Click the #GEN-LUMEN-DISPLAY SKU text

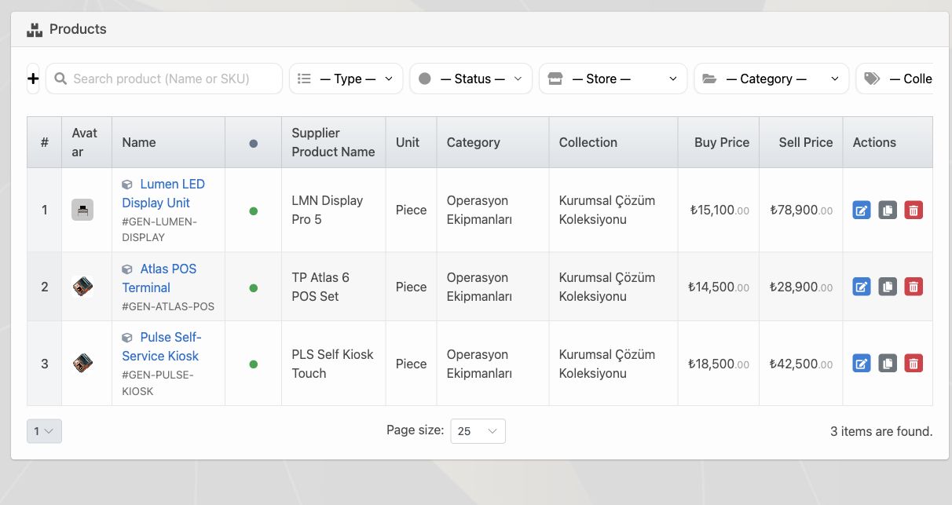pos(159,229)
